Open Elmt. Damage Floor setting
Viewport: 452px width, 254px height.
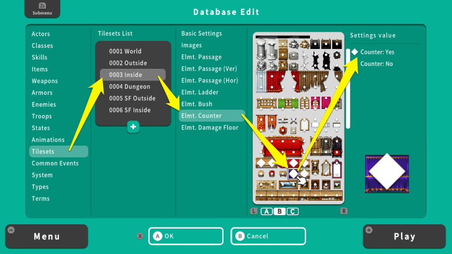210,128
